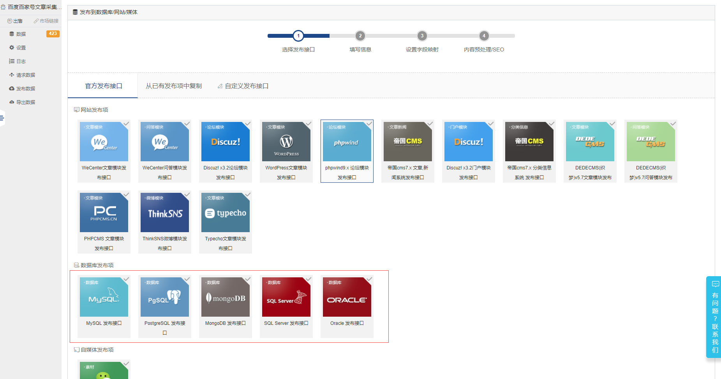This screenshot has height=379, width=721.
Task: Click the 自媒体发布项 section heading
Action: coord(94,350)
